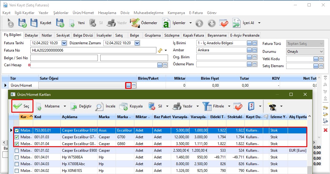Open İçeri Al import toolbar item

pos(236,23)
